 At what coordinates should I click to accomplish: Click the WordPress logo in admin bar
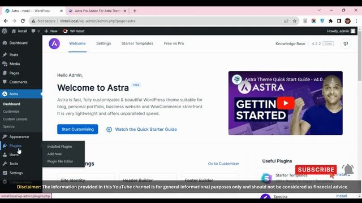5,31
